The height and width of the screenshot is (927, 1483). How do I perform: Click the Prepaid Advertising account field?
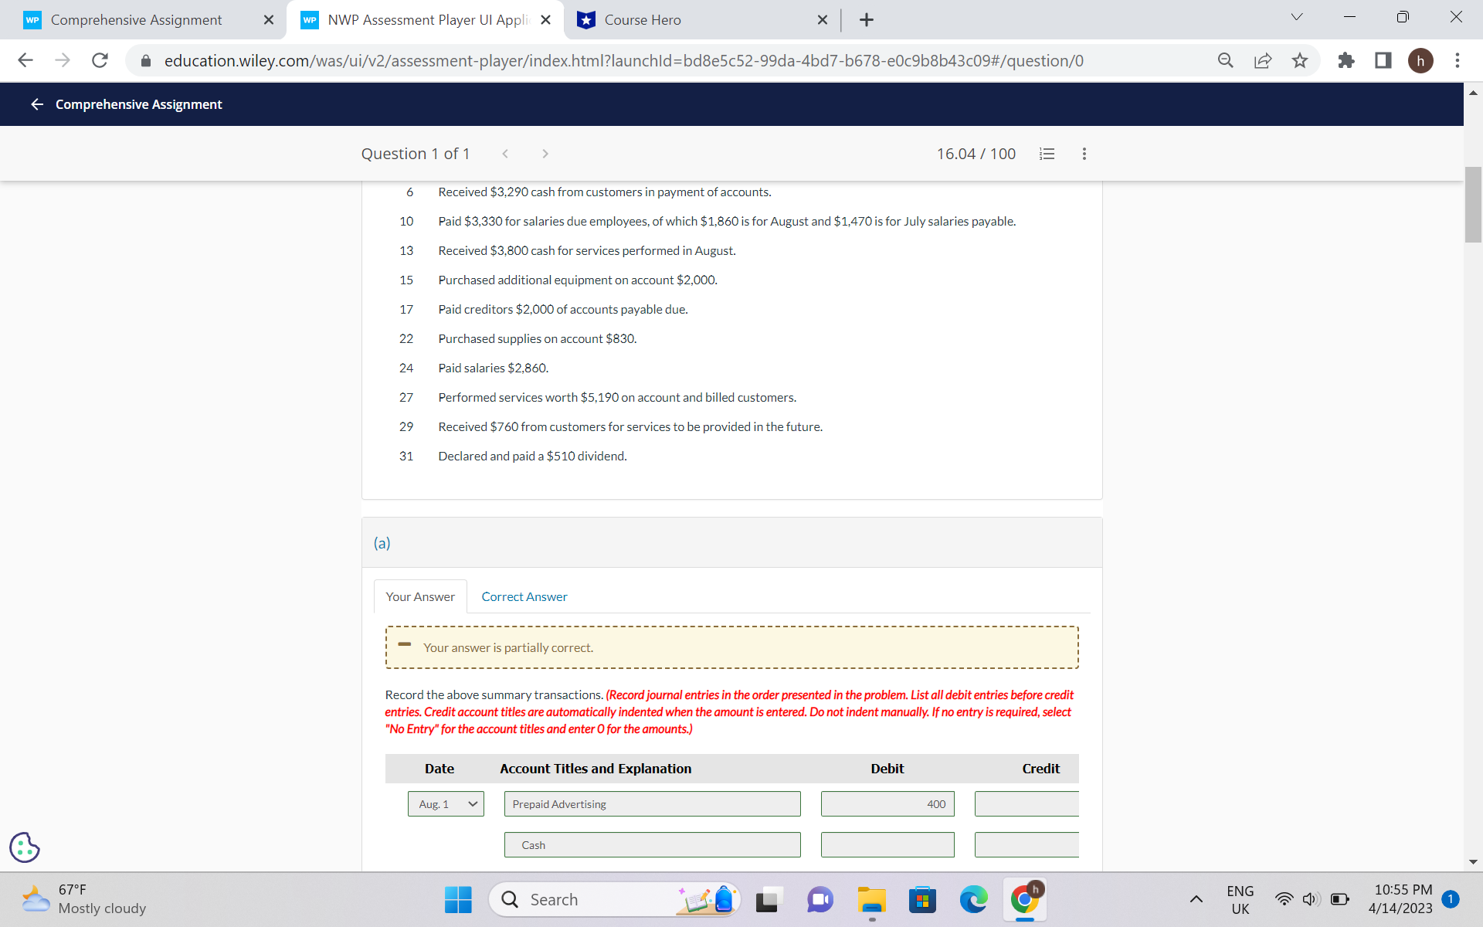(652, 803)
